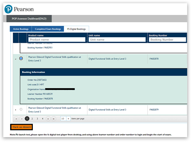Screen dimensions: 192x142
Task: Switch to the Active Bookings tab
Action: (x=21, y=29)
